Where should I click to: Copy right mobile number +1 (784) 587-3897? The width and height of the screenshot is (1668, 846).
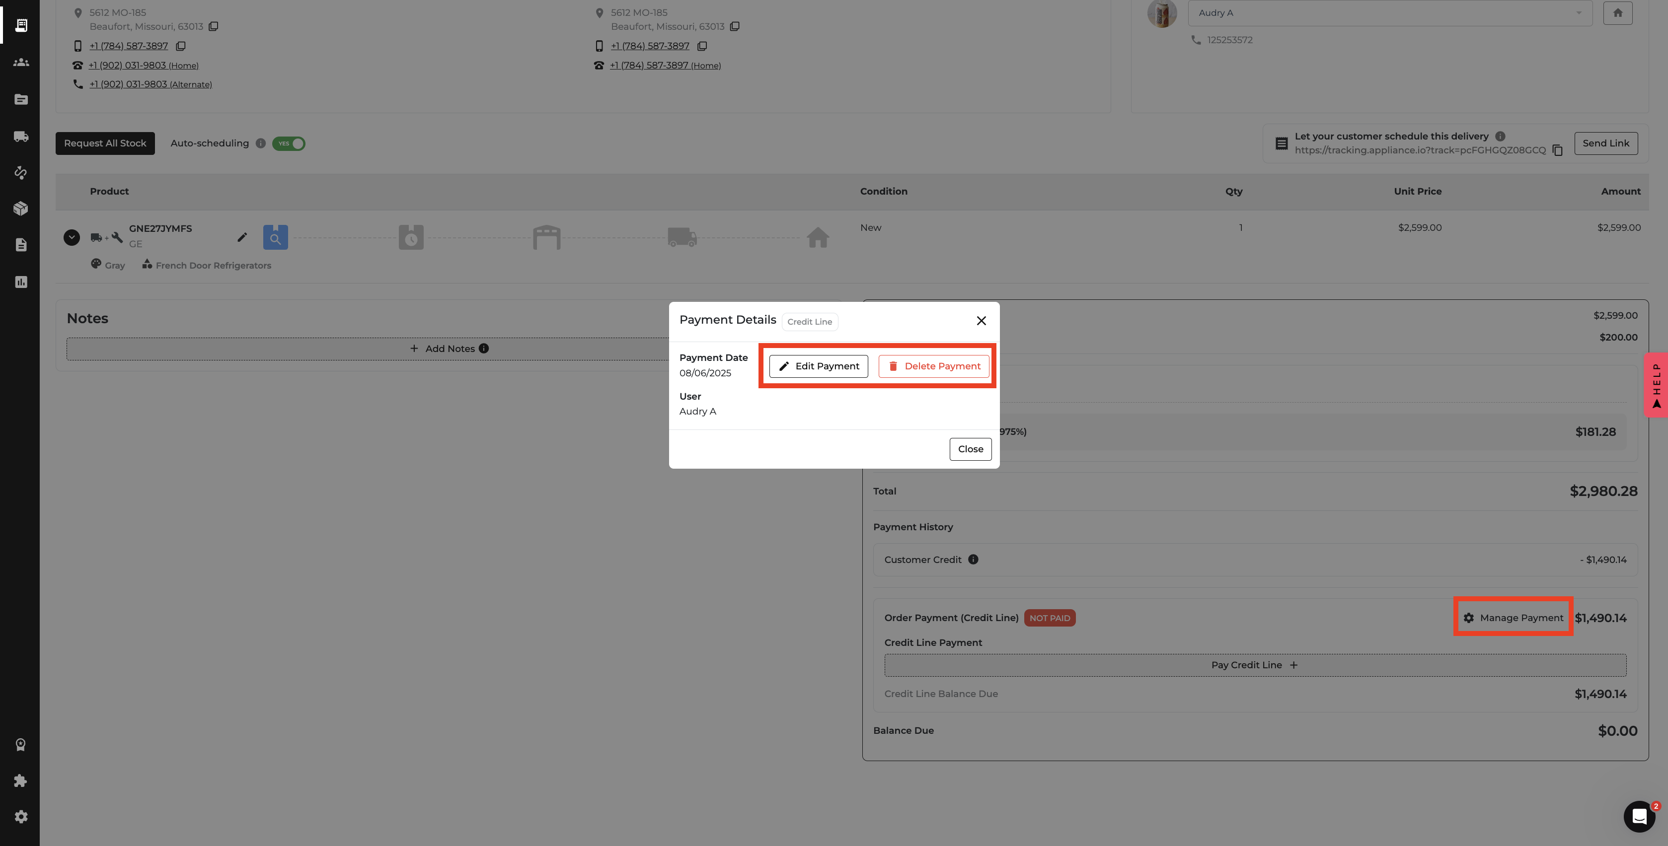point(702,46)
